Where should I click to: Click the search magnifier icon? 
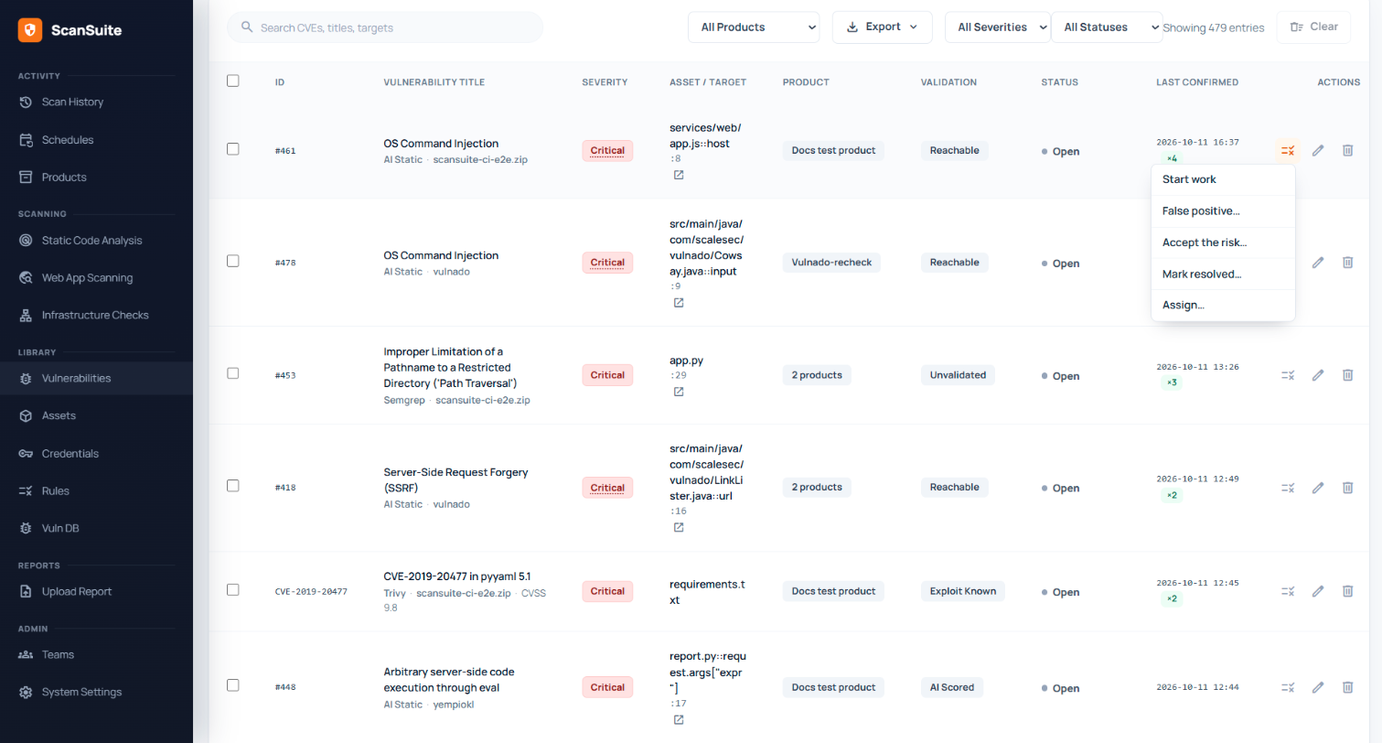247,27
